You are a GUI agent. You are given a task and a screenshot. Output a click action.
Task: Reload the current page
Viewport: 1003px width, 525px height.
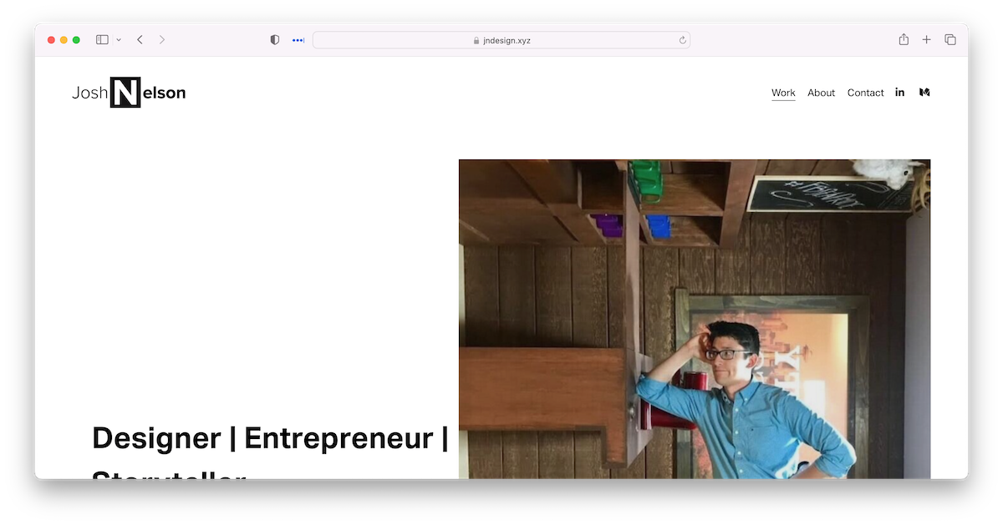(x=682, y=40)
